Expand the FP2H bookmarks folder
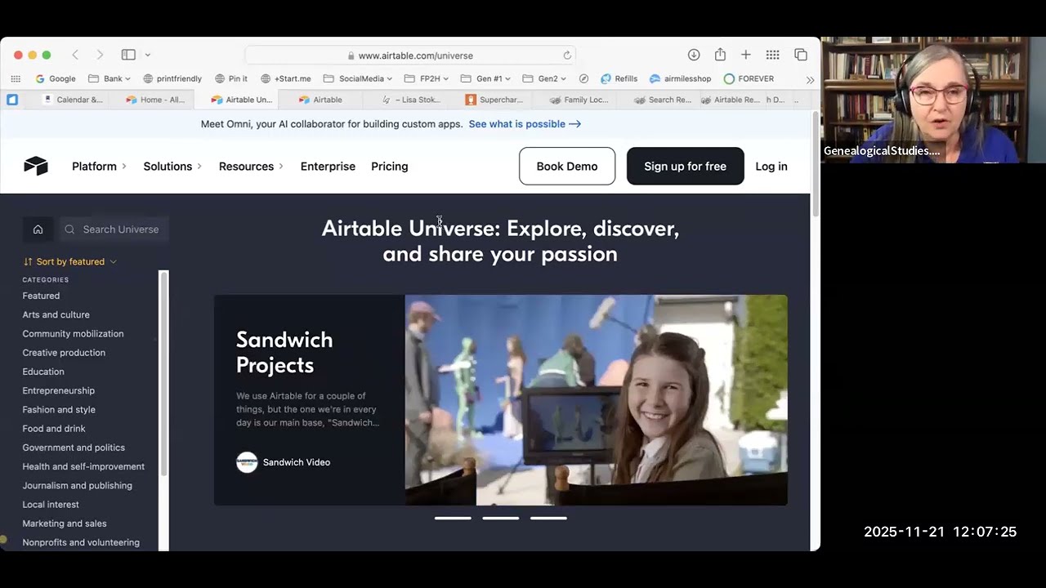Viewport: 1046px width, 588px height. (x=426, y=78)
